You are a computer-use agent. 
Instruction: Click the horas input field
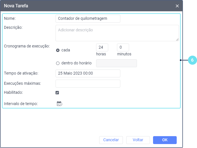pos(102,47)
